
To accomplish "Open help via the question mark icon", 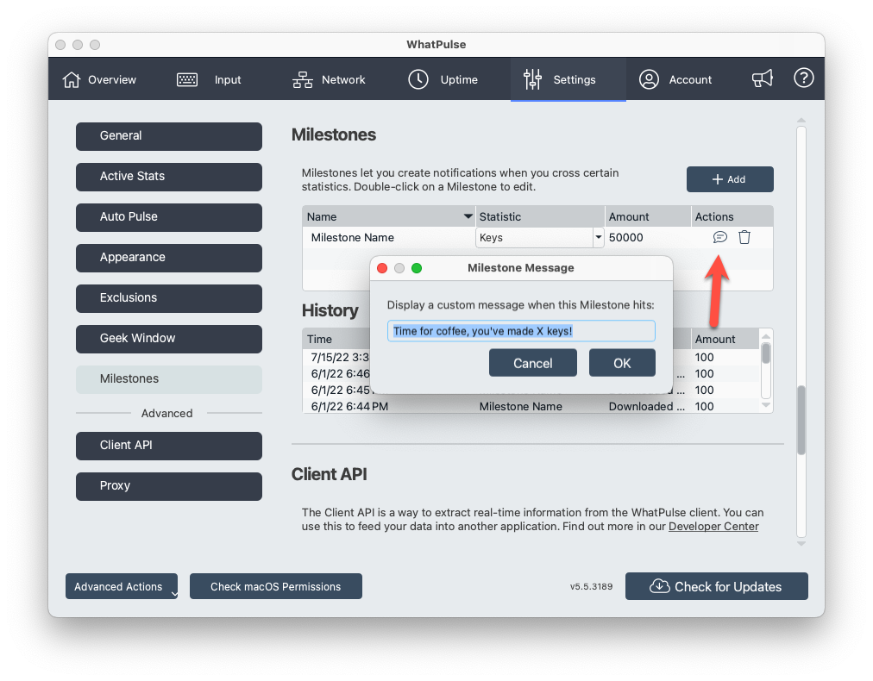I will pos(803,79).
